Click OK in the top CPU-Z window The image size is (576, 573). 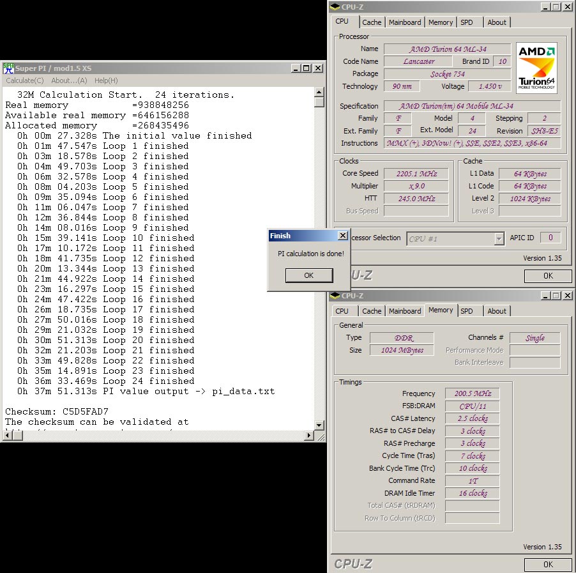point(548,276)
